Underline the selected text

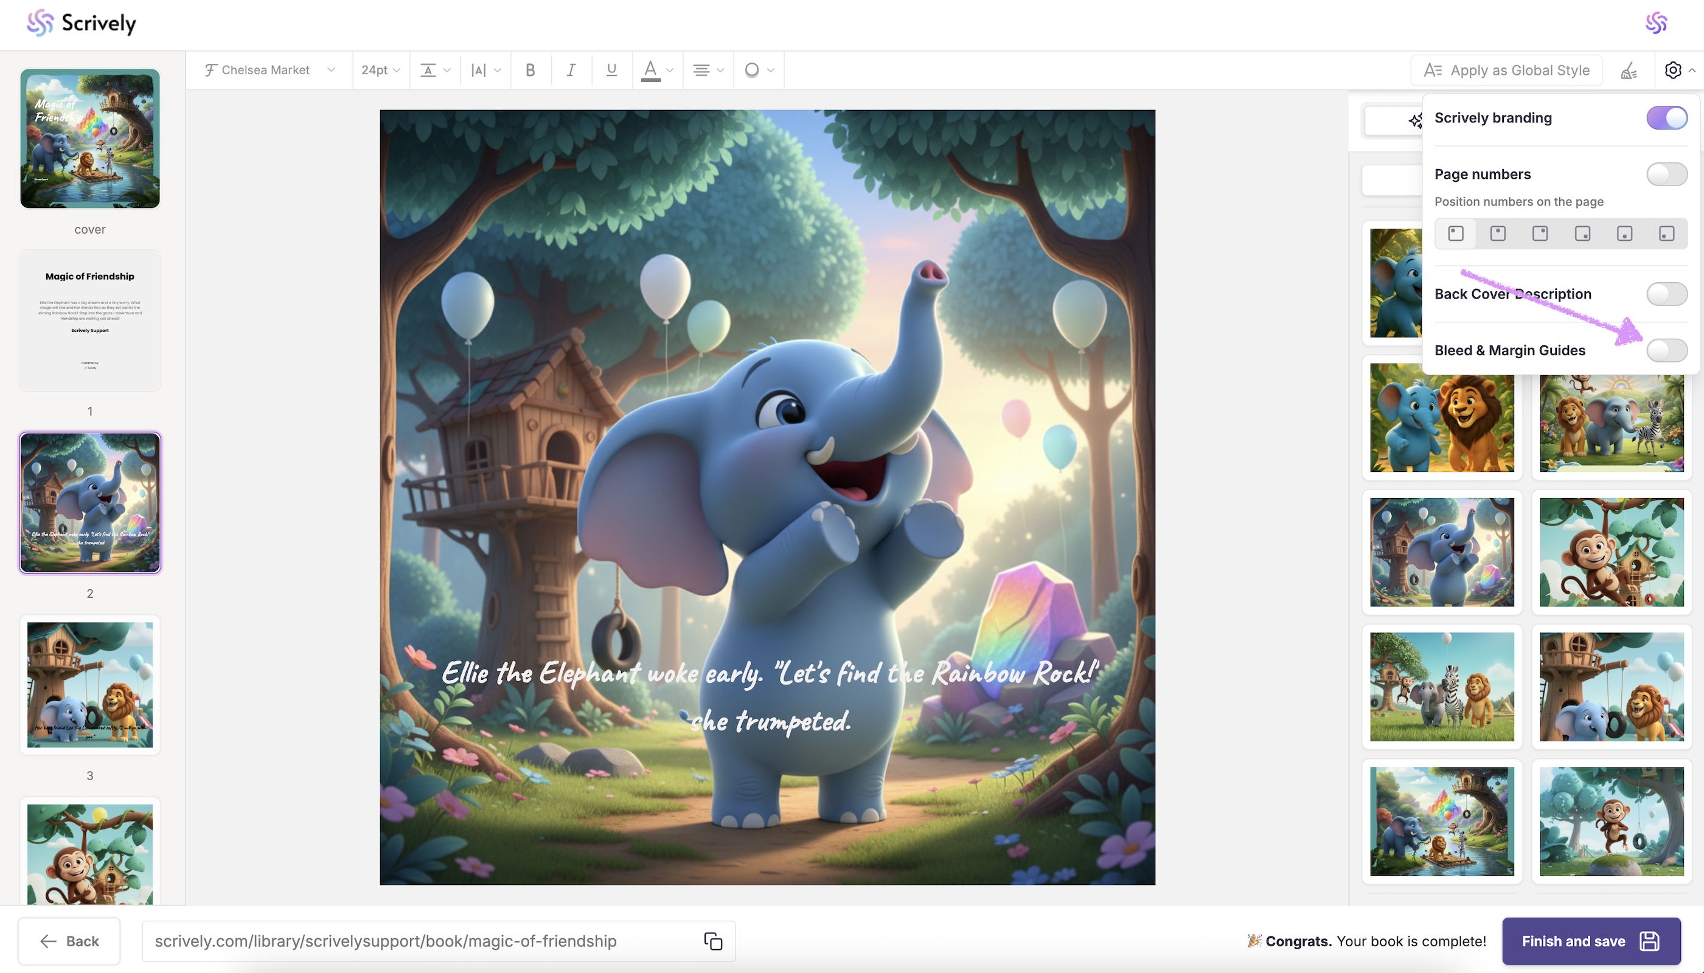(x=611, y=70)
